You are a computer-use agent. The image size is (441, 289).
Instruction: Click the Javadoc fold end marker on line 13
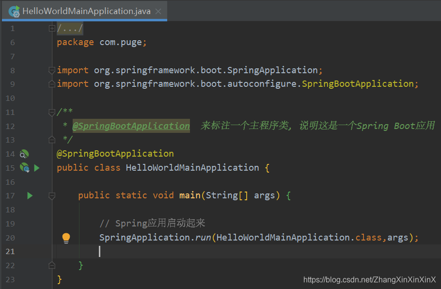[52, 140]
